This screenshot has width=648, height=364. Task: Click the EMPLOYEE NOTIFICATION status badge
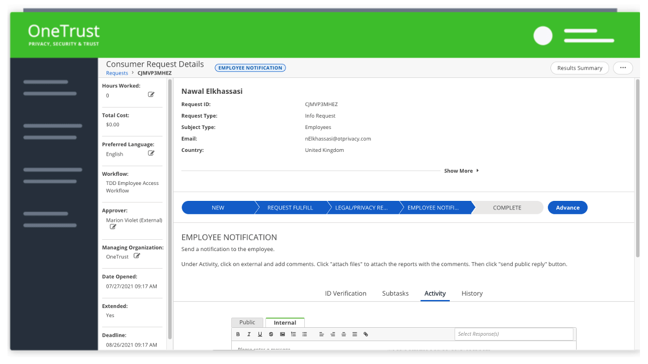click(250, 68)
